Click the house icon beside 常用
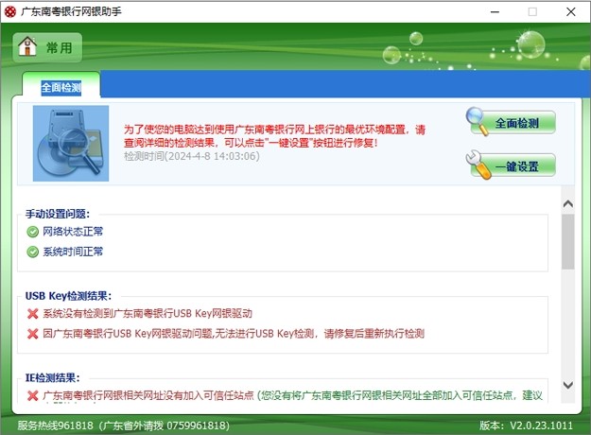The image size is (591, 435). pos(27,46)
